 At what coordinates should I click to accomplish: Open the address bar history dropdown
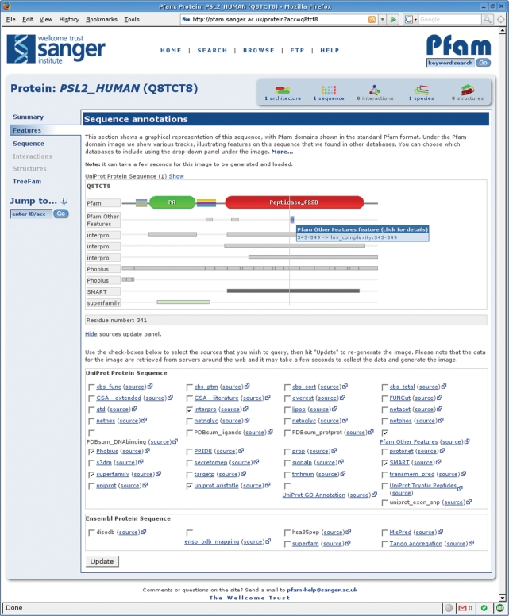(382, 19)
